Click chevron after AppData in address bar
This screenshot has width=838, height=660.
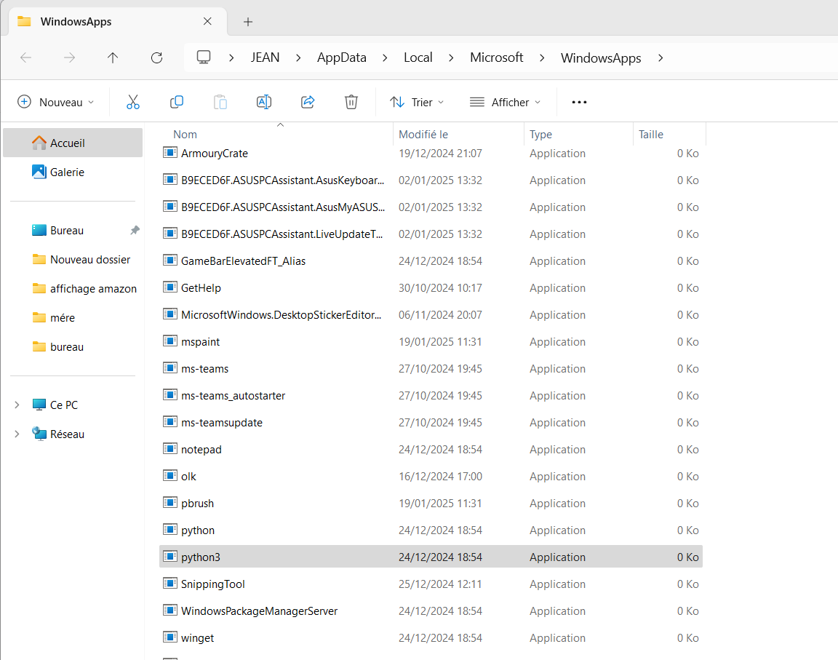tap(385, 57)
